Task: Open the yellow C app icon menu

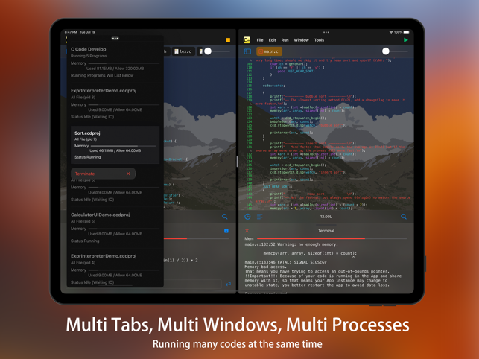Action: coord(247,40)
